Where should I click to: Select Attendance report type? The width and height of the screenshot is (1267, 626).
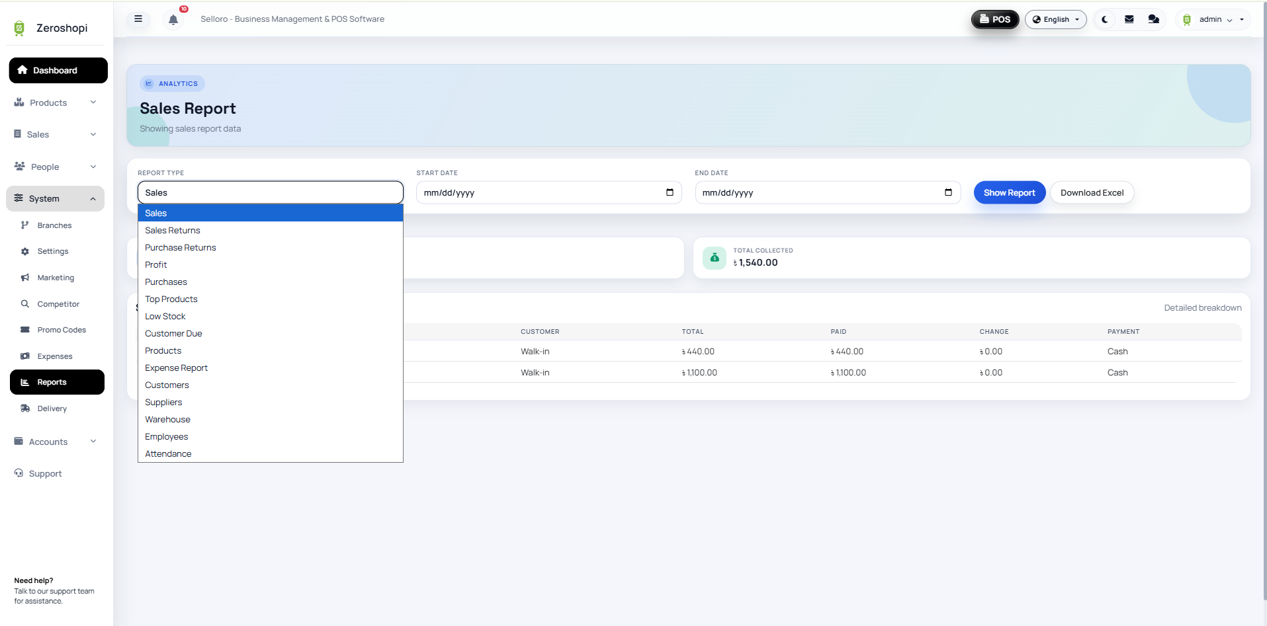(271, 453)
